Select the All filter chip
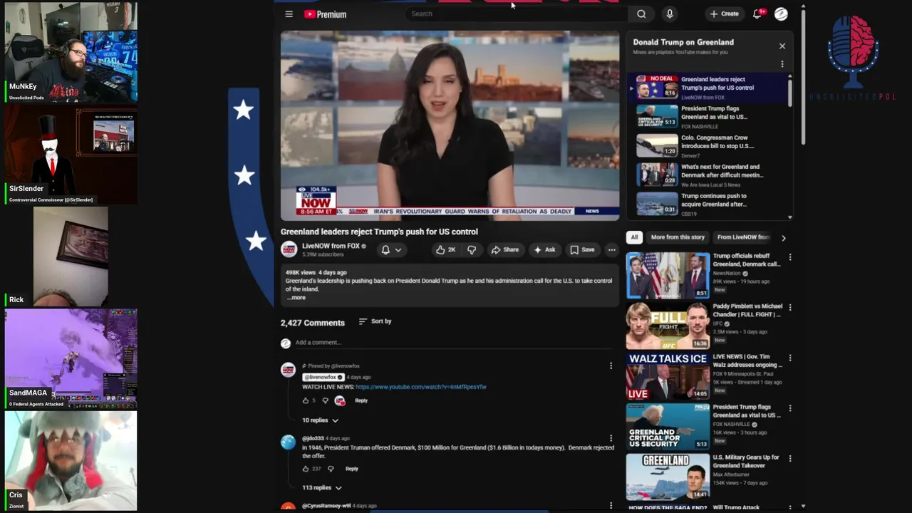The width and height of the screenshot is (912, 513). [x=634, y=237]
